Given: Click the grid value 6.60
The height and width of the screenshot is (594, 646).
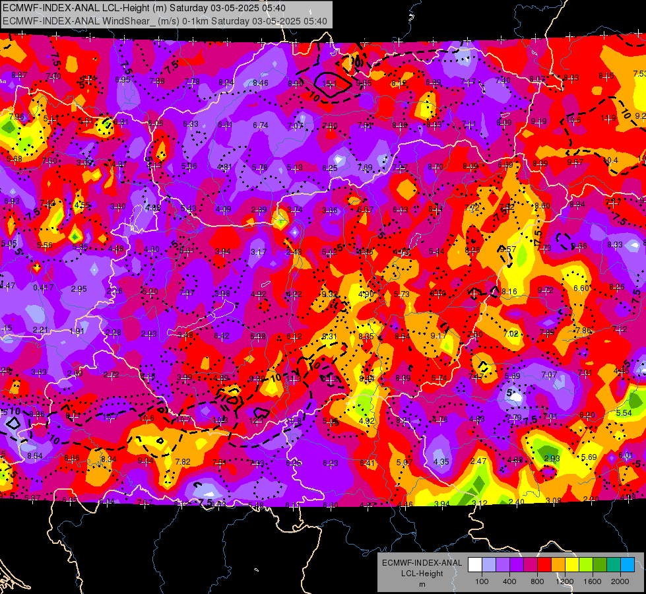Looking at the screenshot, I should tap(581, 288).
